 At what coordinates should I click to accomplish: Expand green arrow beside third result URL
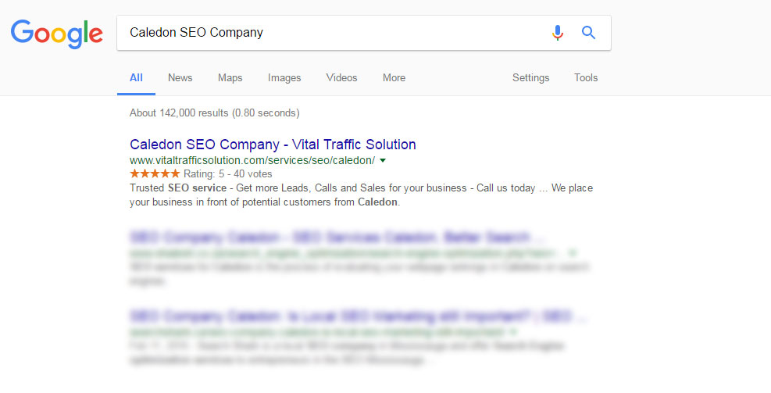pyautogui.click(x=513, y=331)
